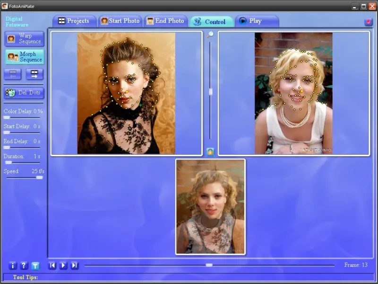Adjust the Speed slider handle

[39, 177]
